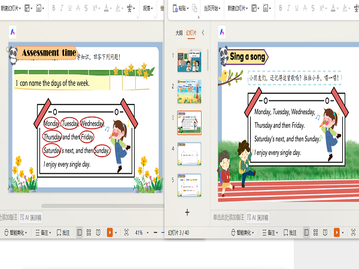This screenshot has width=359, height=269.
Task: Switch to the 大纲 outline tab
Action: tap(178, 33)
